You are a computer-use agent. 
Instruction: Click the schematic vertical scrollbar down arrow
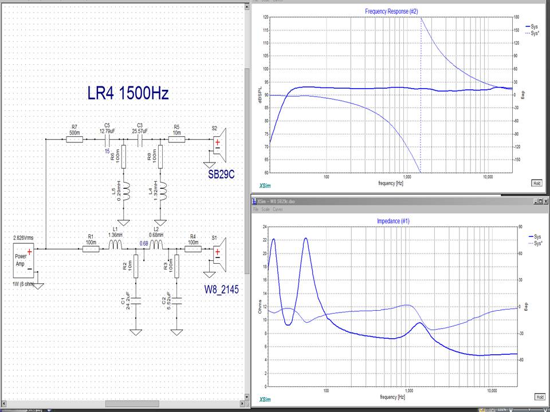click(247, 397)
